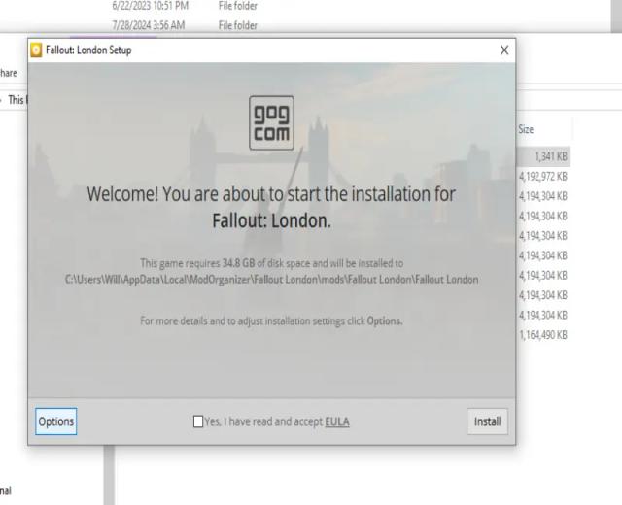Click the install path text in installer

coord(272,280)
